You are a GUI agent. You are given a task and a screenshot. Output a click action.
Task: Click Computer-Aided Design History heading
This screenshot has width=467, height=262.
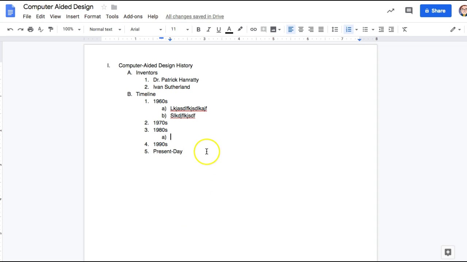[x=155, y=65]
